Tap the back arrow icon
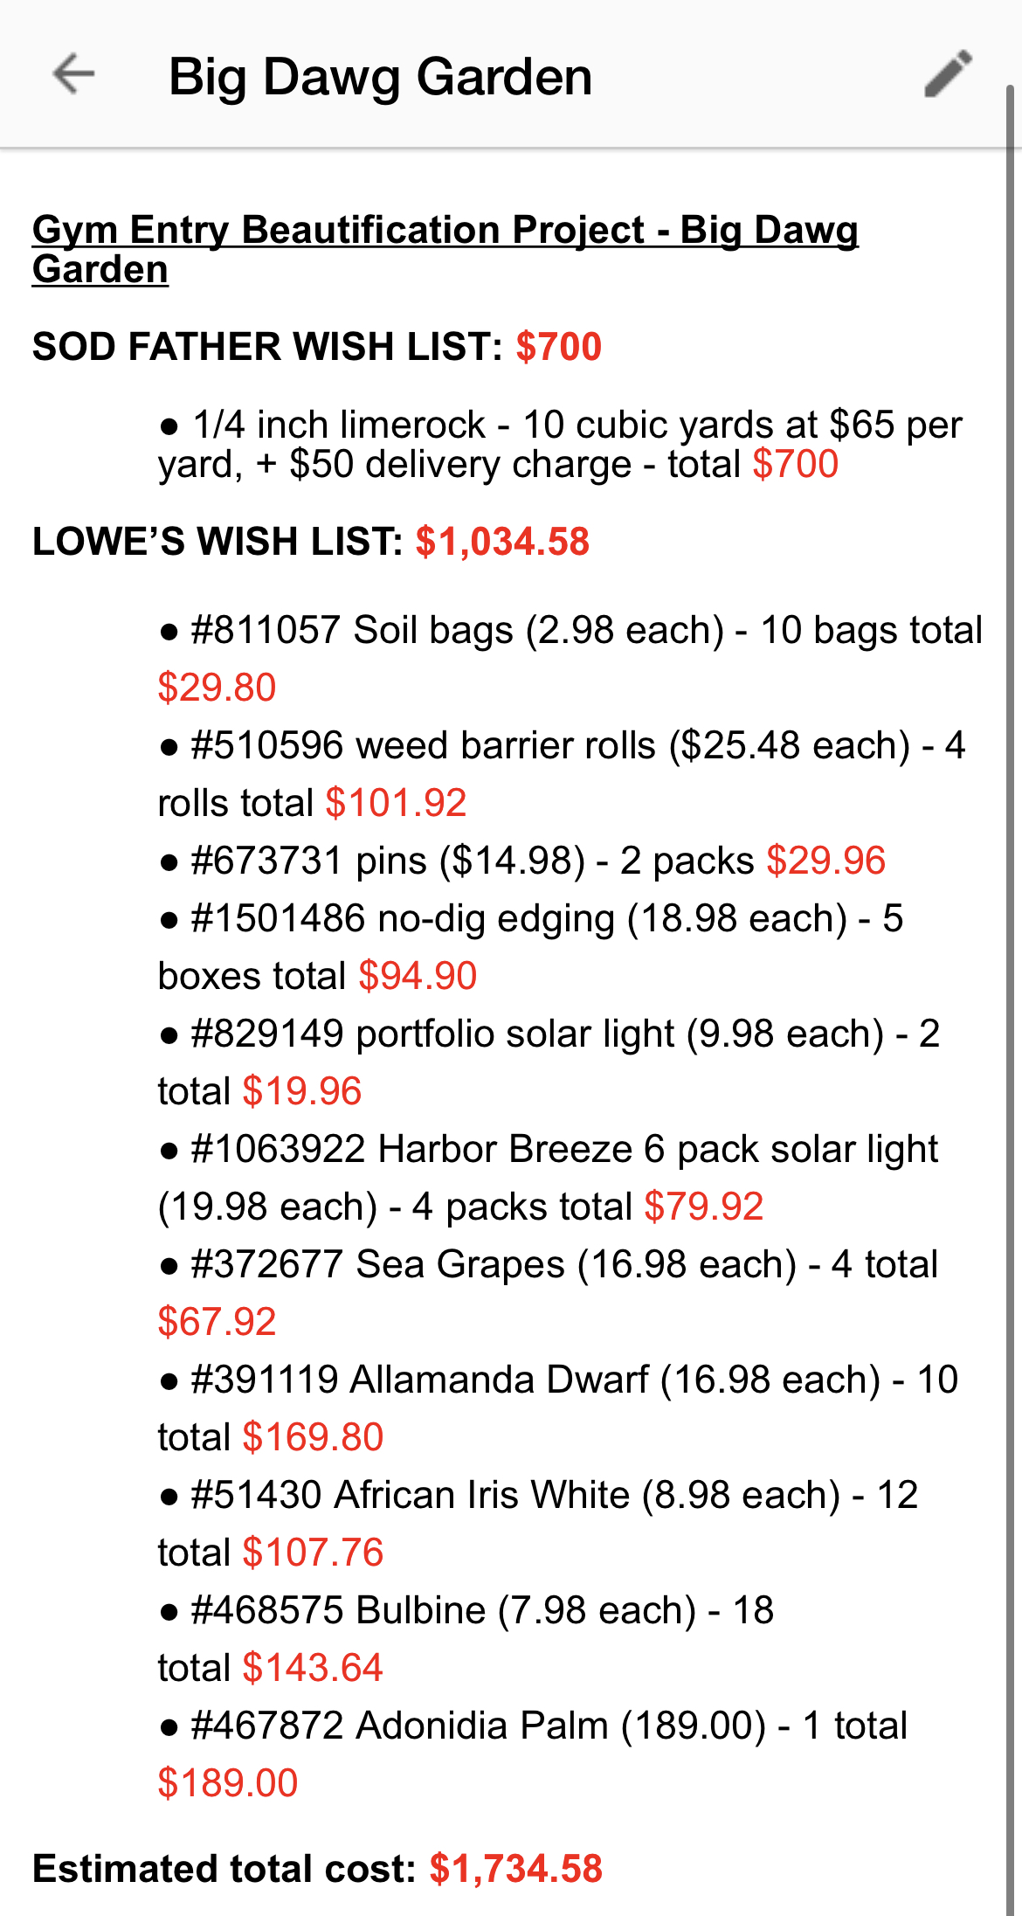Viewport: 1022px width, 1916px height. point(73,73)
